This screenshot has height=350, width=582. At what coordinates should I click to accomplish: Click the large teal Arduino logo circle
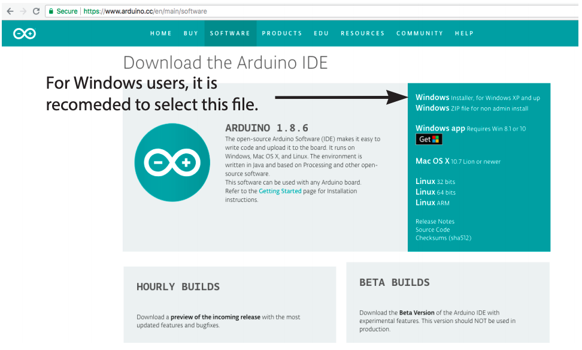click(172, 162)
